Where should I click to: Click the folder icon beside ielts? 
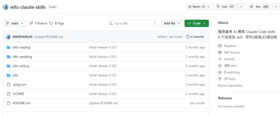click(x=9, y=75)
